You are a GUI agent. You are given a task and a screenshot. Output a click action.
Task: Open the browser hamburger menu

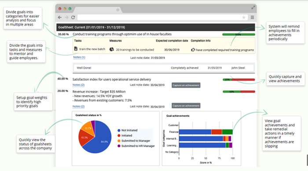pyautogui.click(x=253, y=18)
